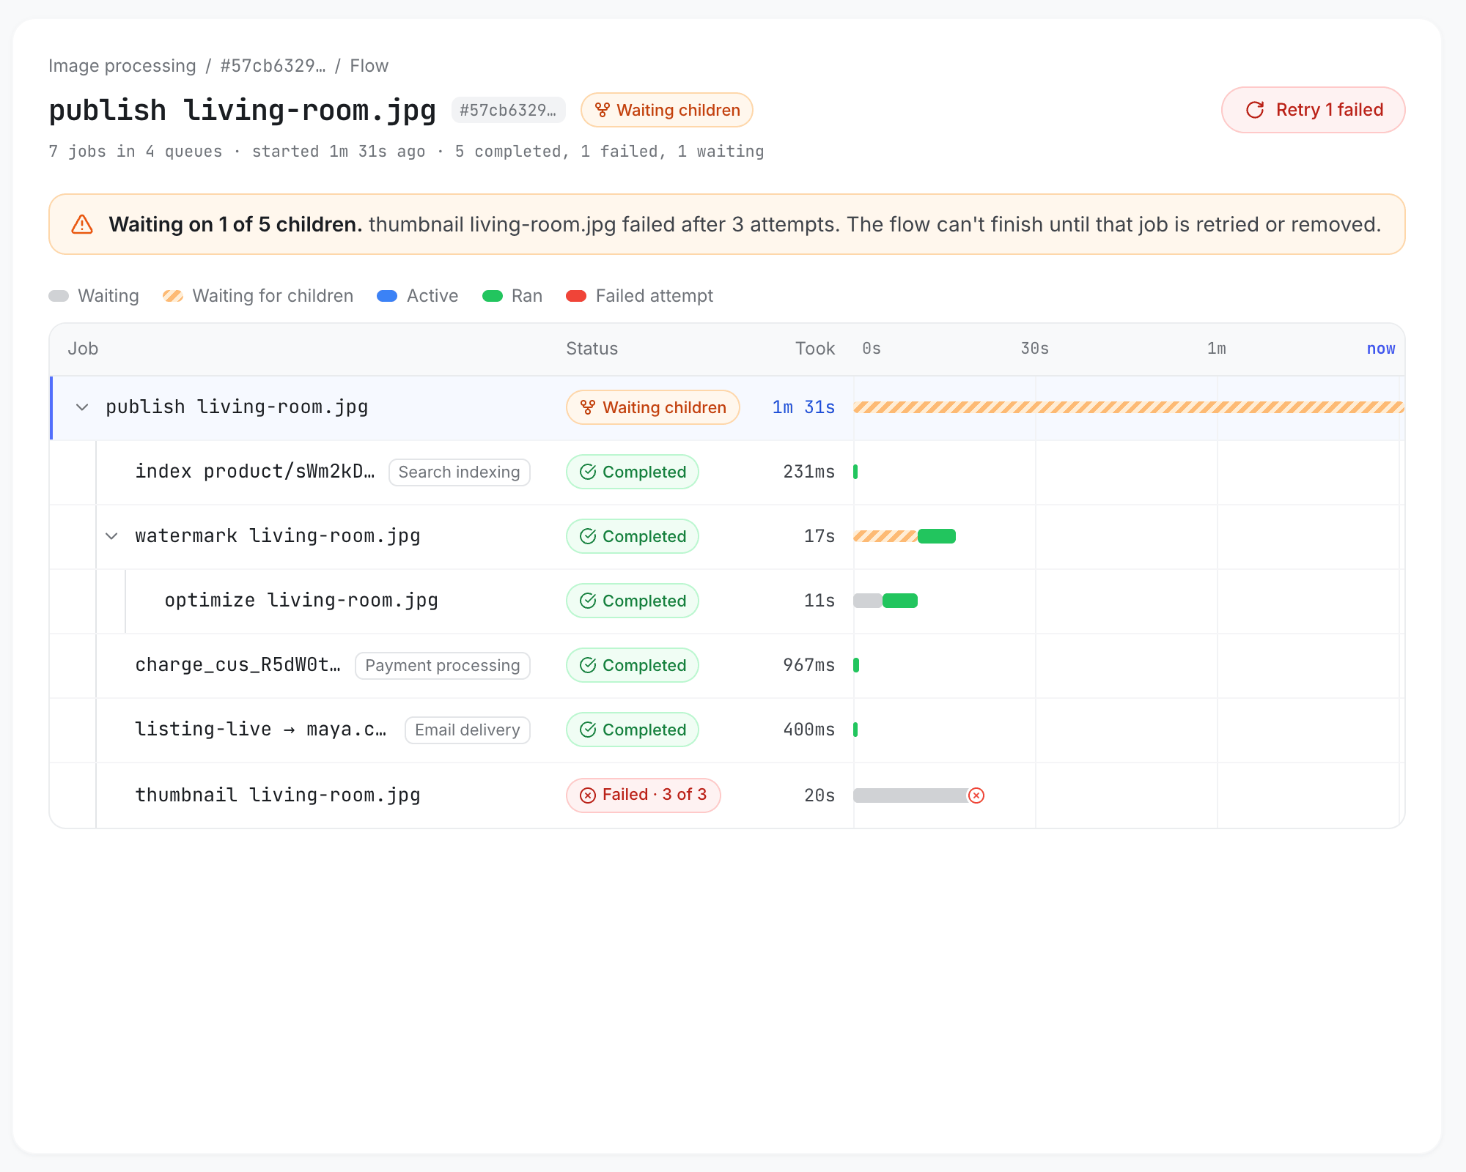The height and width of the screenshot is (1172, 1466).
Task: Collapse the publish living-room.jpg row
Action: coord(82,407)
